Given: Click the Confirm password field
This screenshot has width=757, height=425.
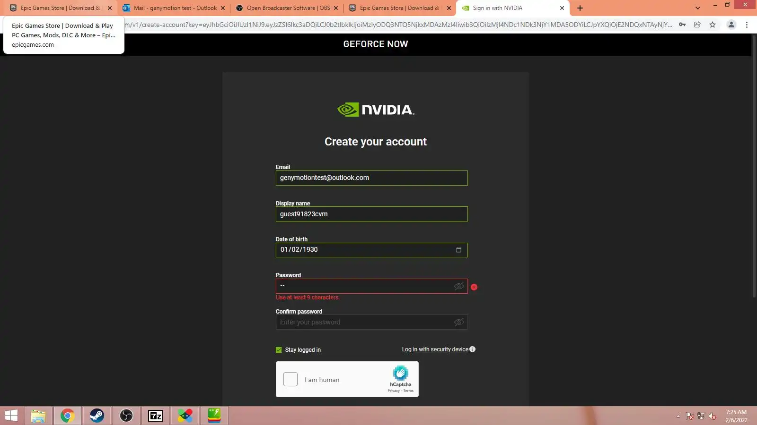Looking at the screenshot, I should 371,322.
